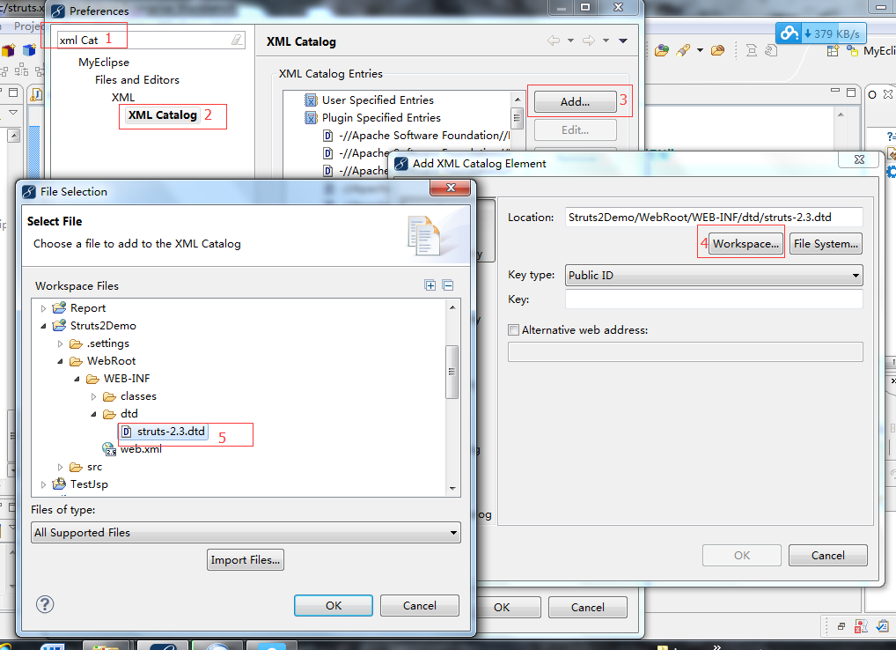Click the File System... button
The image size is (896, 650).
[x=826, y=244]
